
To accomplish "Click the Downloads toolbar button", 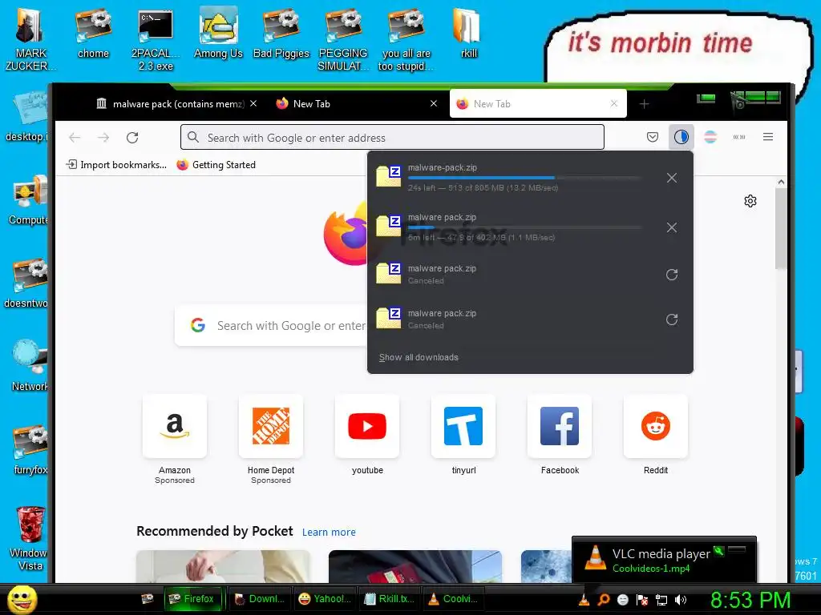I will pos(681,137).
